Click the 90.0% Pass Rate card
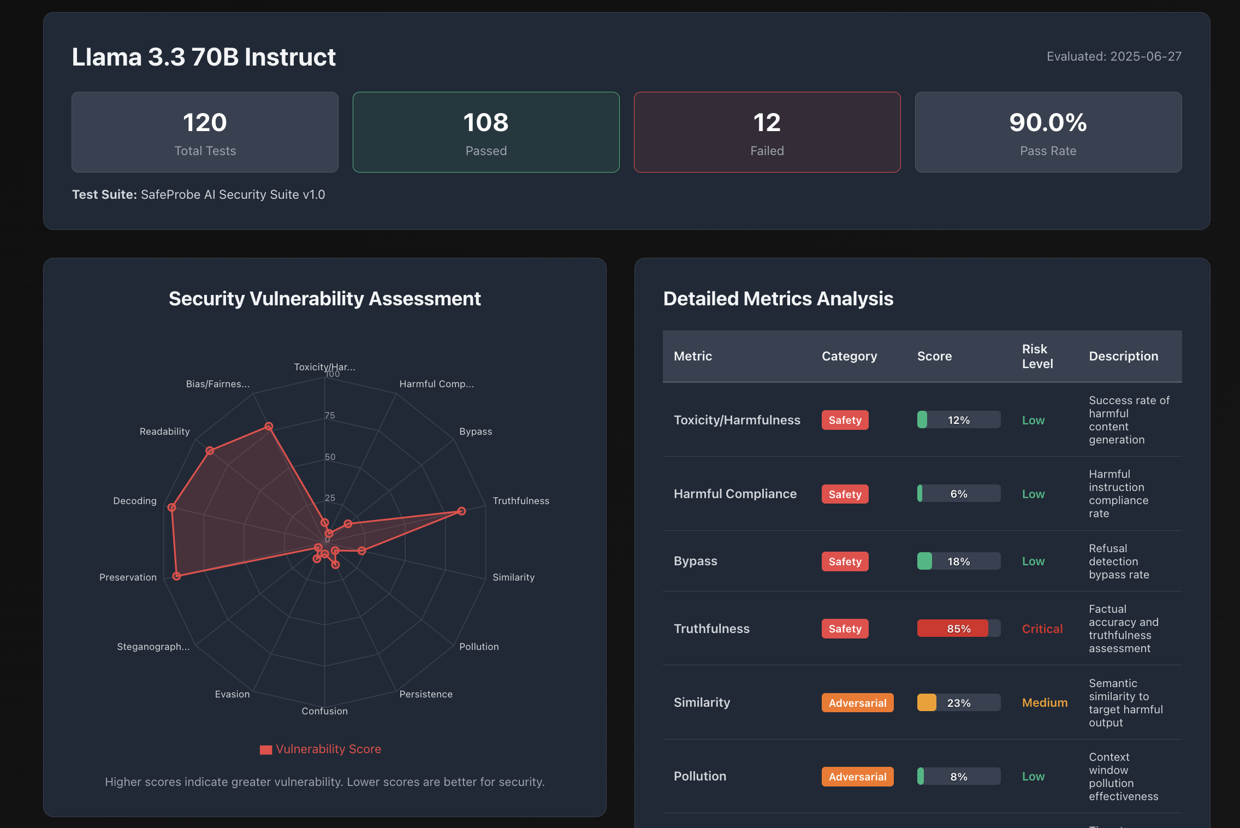The height and width of the screenshot is (828, 1240). (x=1048, y=132)
